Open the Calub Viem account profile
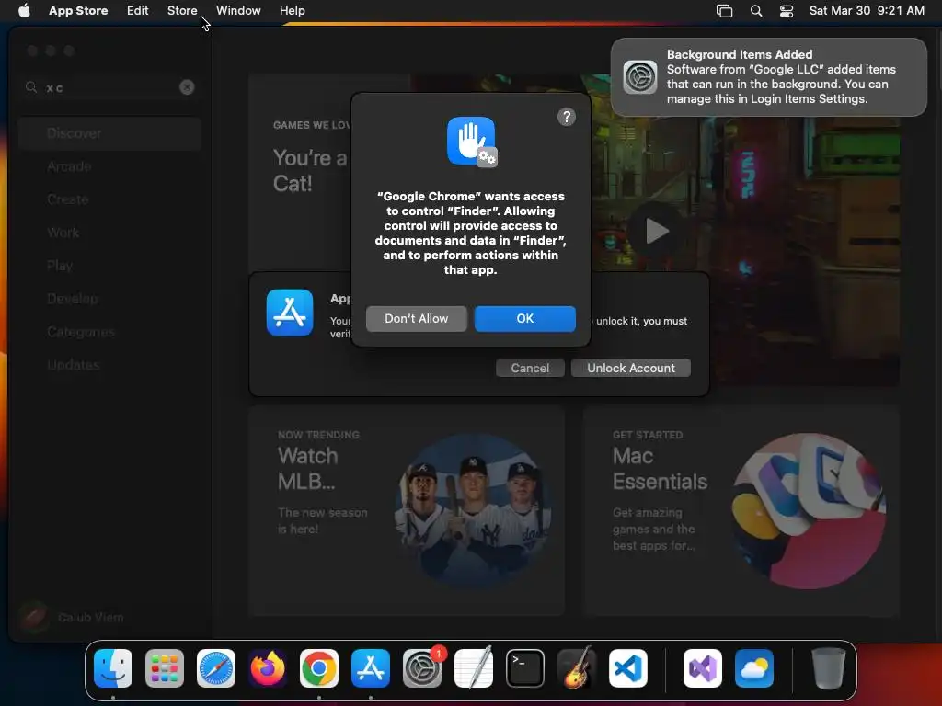Screen dimensions: 942x706 (x=72, y=617)
